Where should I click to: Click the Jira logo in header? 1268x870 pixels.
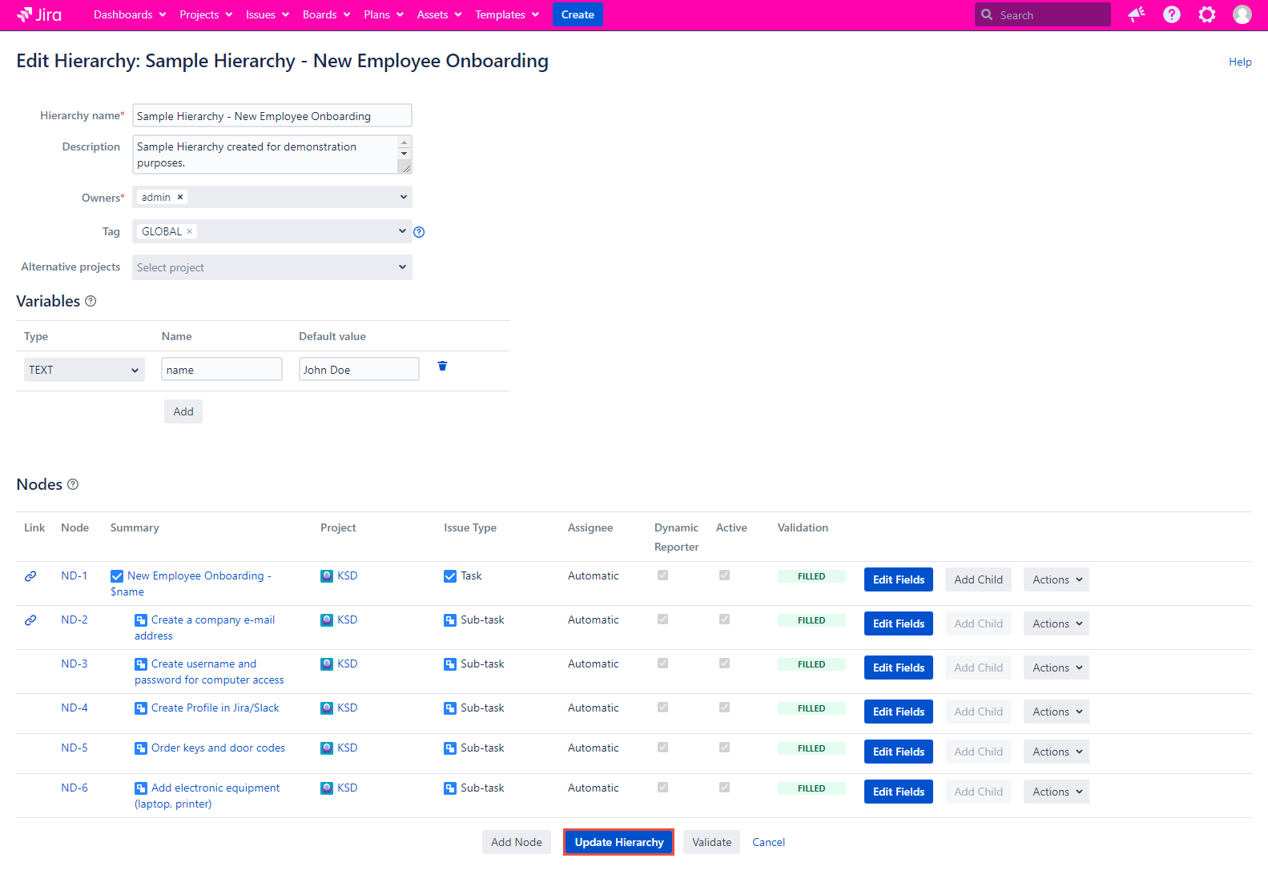coord(39,14)
